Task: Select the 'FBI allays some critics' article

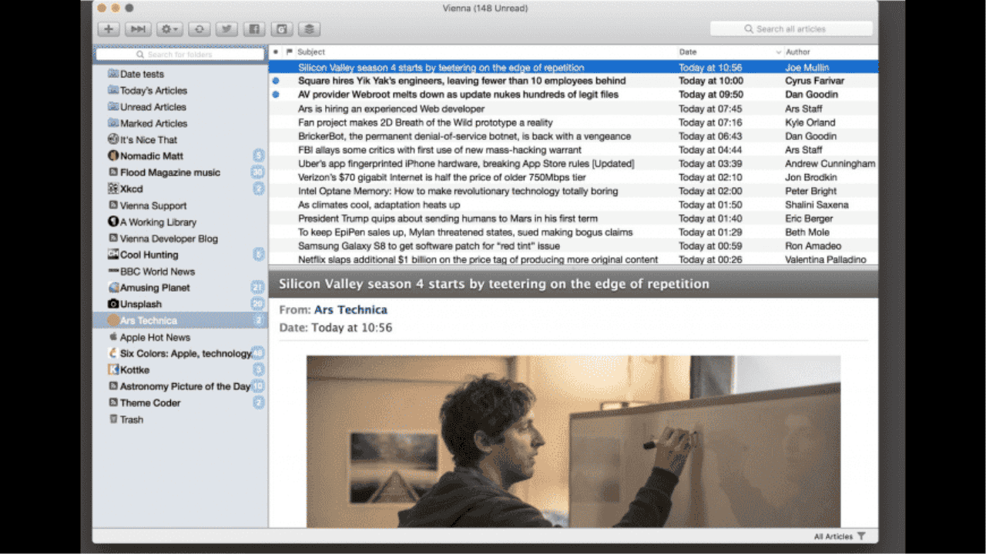Action: 573,150
